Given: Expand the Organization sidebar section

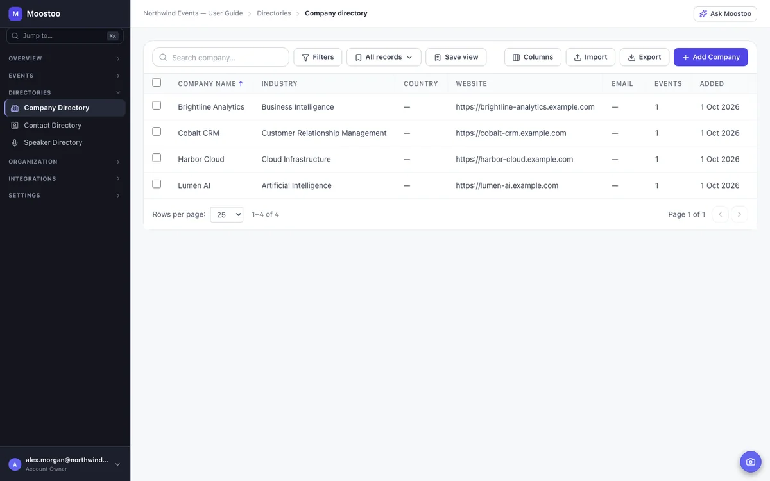Looking at the screenshot, I should (65, 162).
